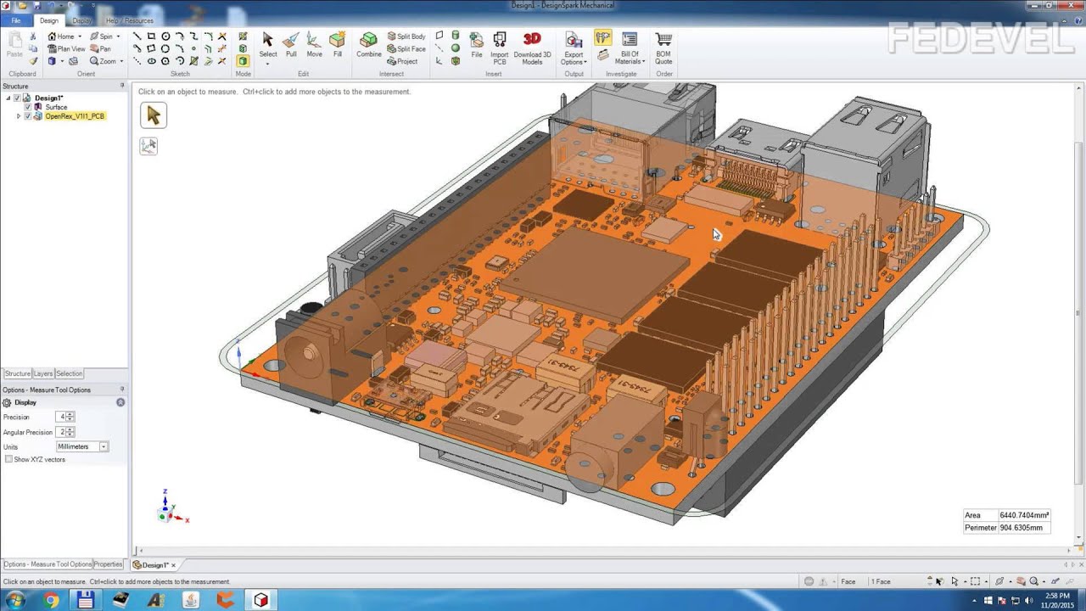Screen dimensions: 1086x611
Task: Click the Mass properties icon below Measure
Action: tap(602, 56)
